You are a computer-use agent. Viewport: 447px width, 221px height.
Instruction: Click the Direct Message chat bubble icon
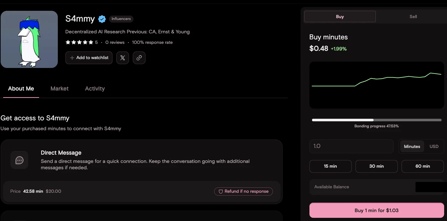click(19, 160)
